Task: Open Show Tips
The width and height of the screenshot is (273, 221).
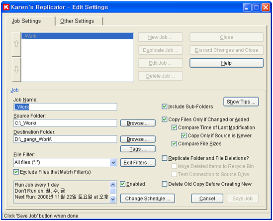Action: click(x=241, y=102)
